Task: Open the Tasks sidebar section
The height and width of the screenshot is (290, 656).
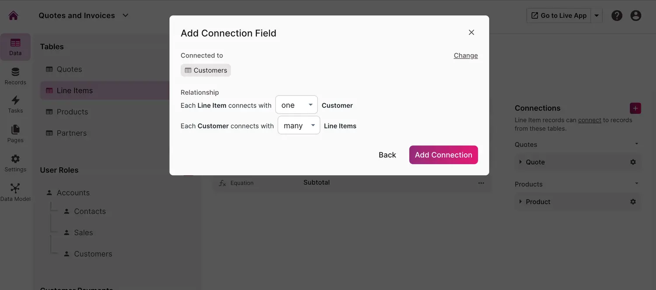Action: coord(15,104)
